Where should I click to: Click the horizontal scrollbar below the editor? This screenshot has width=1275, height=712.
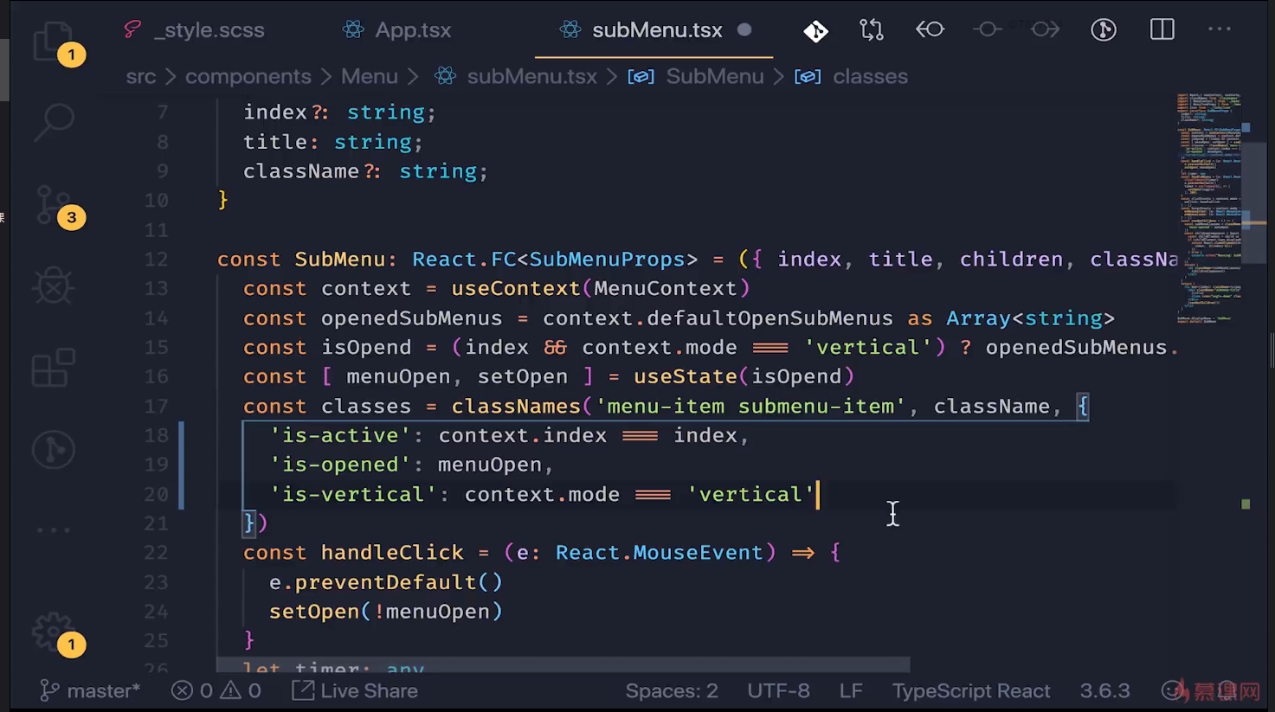(x=563, y=665)
